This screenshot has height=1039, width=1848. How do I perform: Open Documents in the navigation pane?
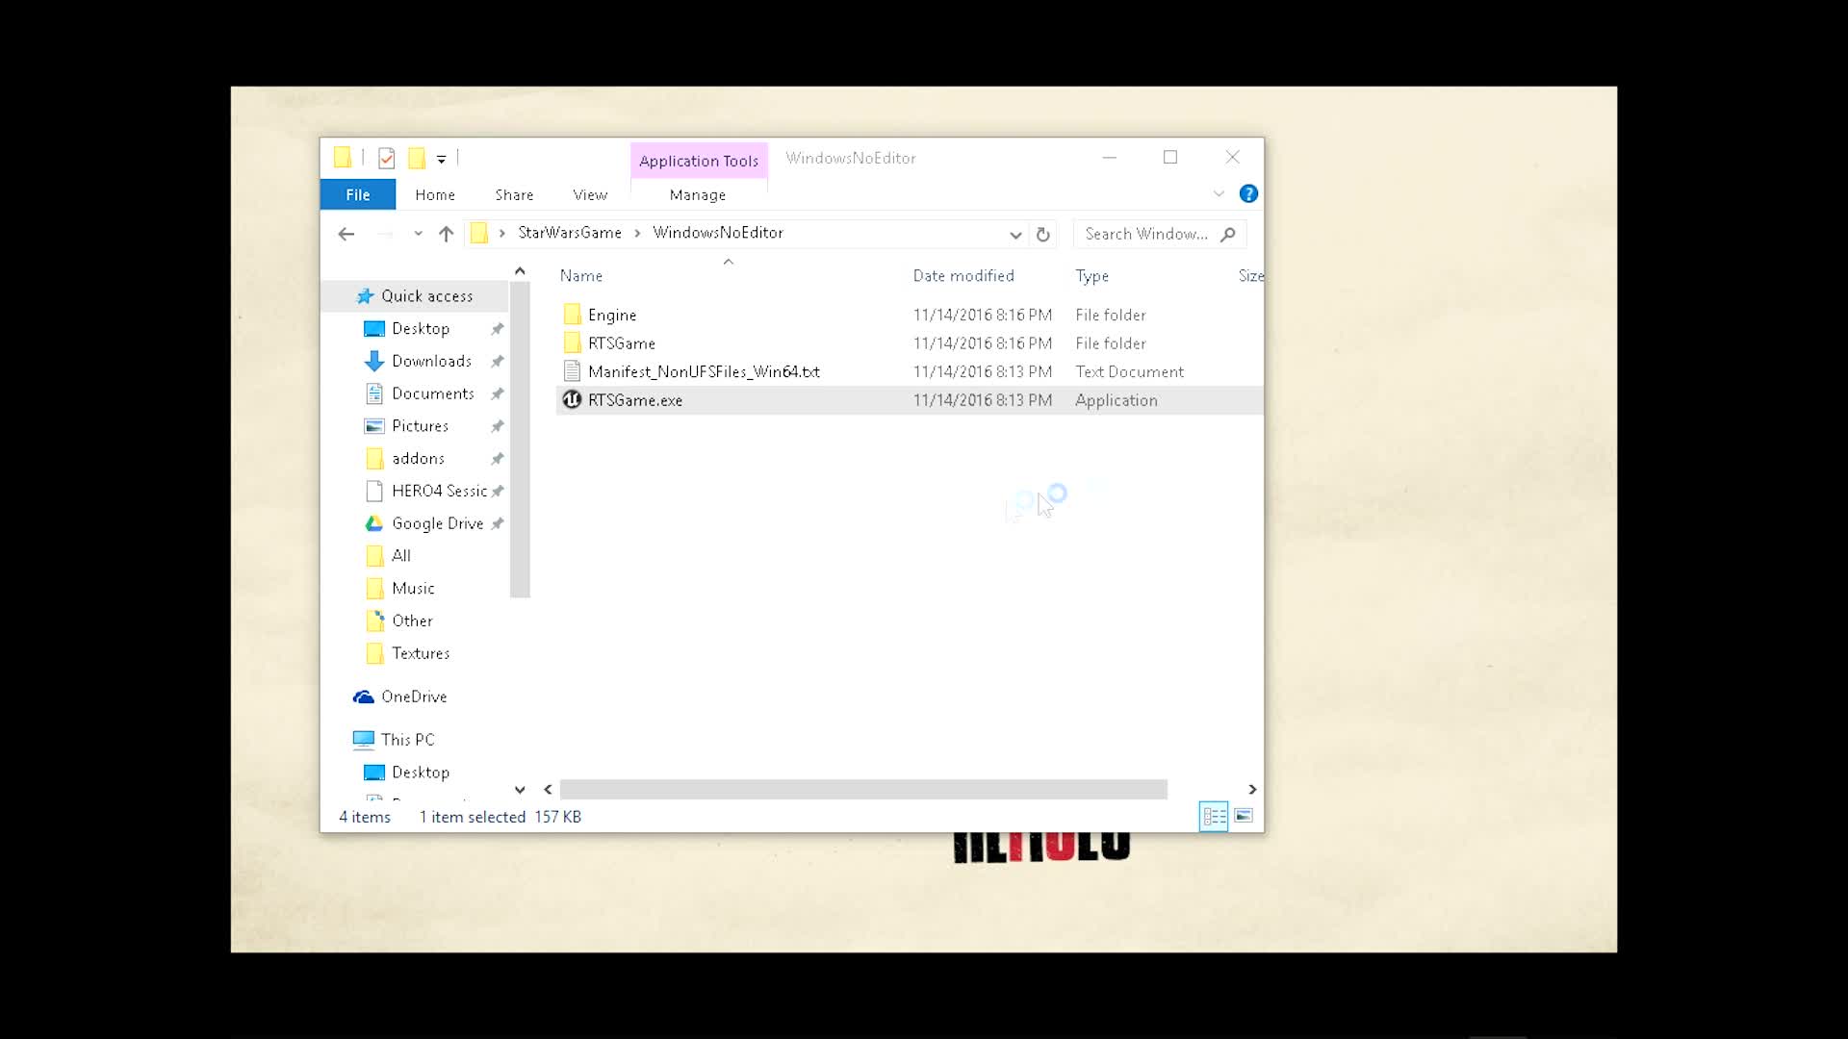click(432, 393)
